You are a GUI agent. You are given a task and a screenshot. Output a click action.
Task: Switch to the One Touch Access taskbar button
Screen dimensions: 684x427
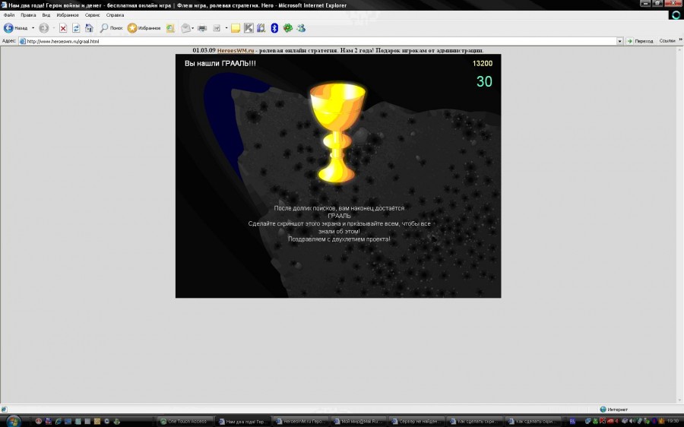pos(185,422)
